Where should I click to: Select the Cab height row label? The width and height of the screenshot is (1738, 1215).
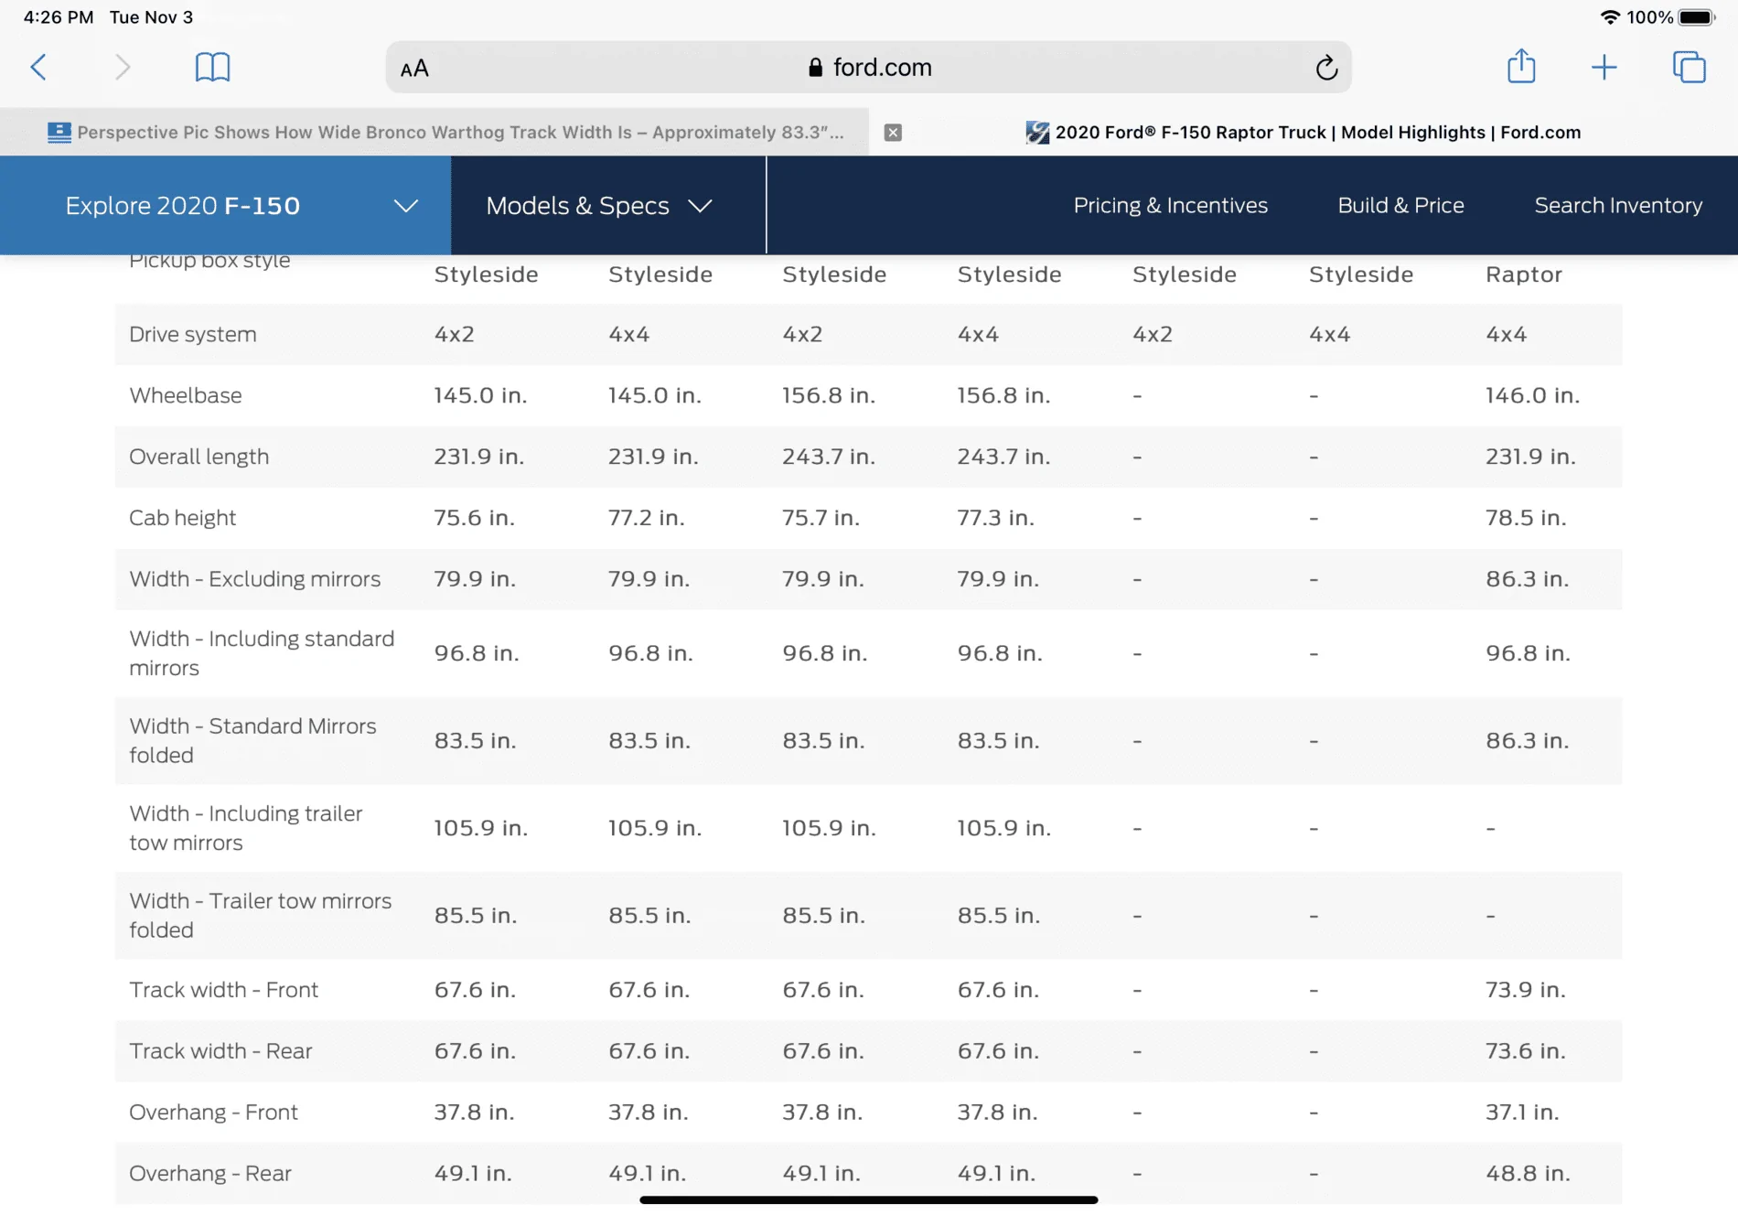pos(182,518)
